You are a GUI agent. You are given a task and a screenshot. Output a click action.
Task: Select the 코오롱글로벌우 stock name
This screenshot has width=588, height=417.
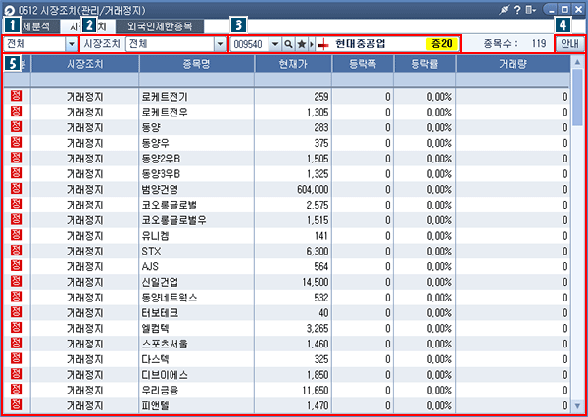click(174, 220)
